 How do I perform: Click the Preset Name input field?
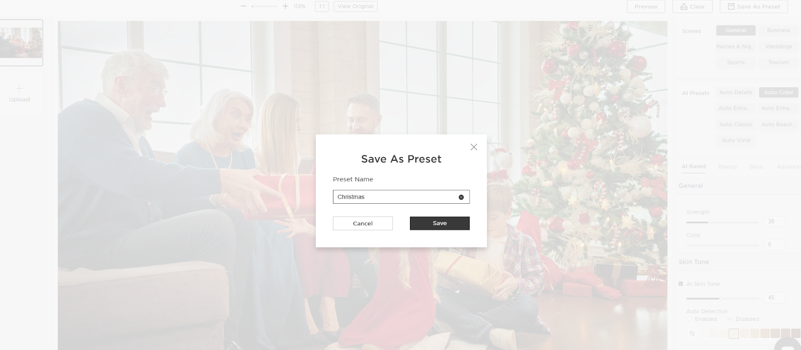click(401, 197)
